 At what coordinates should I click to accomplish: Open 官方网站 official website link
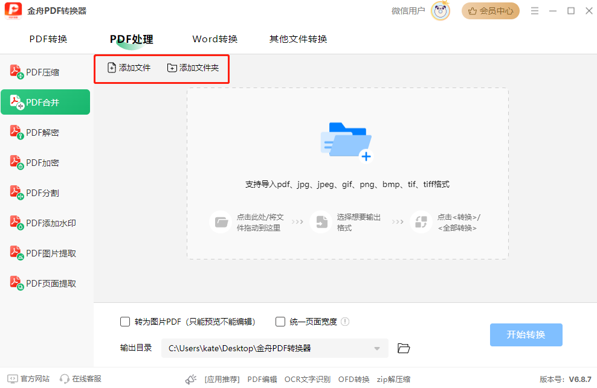coord(28,379)
